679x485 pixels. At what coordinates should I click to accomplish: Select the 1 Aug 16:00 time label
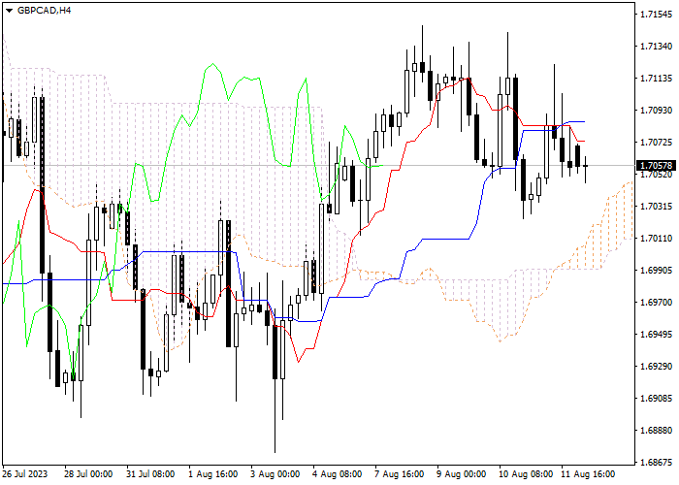click(x=213, y=474)
